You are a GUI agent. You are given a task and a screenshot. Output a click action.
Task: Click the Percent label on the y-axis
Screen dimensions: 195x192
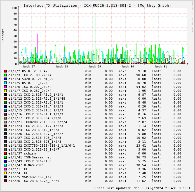click(x=3, y=36)
